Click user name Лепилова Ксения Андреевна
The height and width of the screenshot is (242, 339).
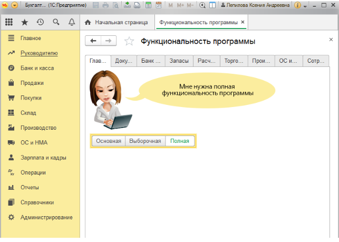point(255,5)
